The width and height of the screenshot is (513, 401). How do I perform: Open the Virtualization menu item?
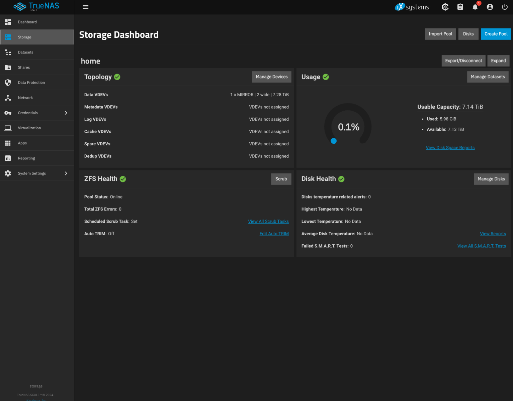click(37, 128)
